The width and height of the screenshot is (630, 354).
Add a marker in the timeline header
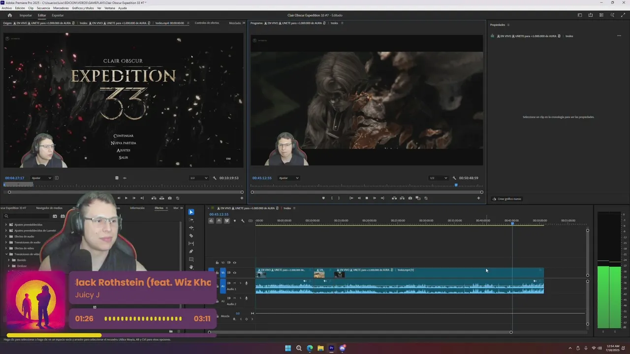pyautogui.click(x=235, y=221)
